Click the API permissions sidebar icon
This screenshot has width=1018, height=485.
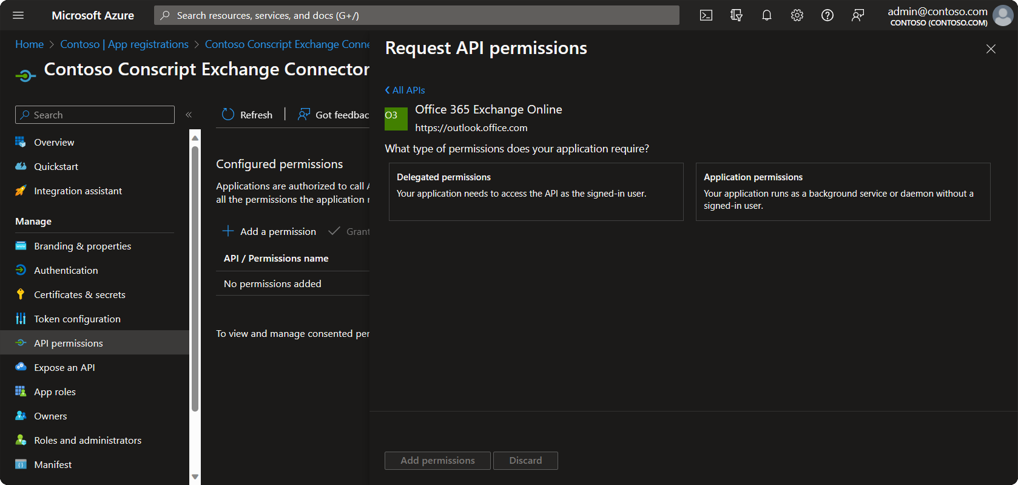click(x=21, y=343)
